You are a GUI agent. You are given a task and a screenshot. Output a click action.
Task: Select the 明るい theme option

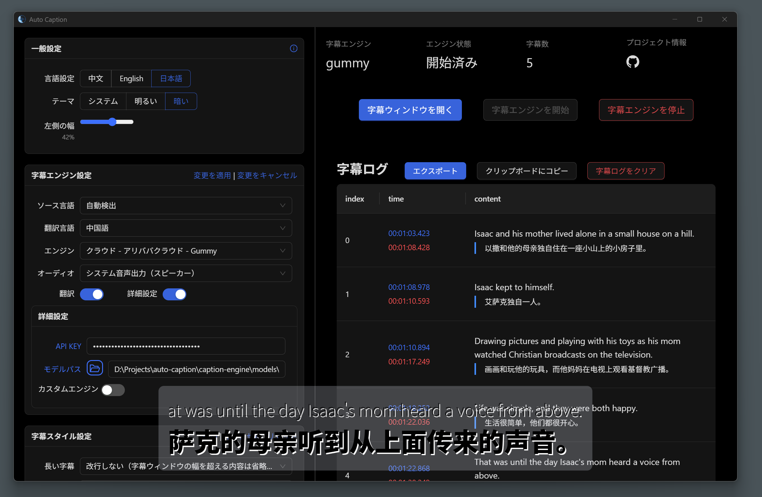point(146,101)
